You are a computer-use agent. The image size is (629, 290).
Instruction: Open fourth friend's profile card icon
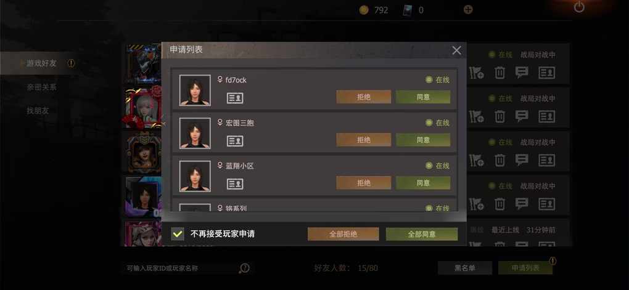pyautogui.click(x=546, y=204)
